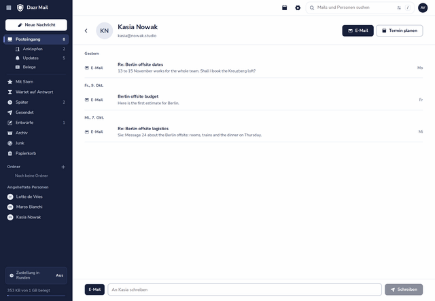
Task: Open pinned person Lotte de Vries
Action: click(x=36, y=197)
